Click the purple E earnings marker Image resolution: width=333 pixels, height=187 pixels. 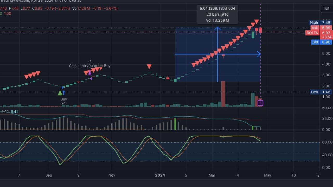click(x=260, y=103)
